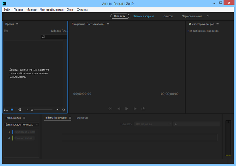The height and width of the screenshot is (166, 236).
Task: Open the Показать Все маркеры dropdown
Action: tap(153, 124)
